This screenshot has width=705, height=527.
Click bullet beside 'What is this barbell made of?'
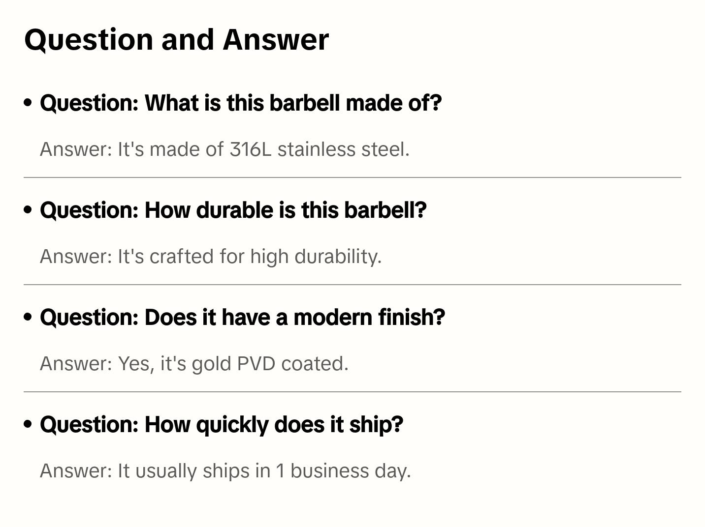28,103
